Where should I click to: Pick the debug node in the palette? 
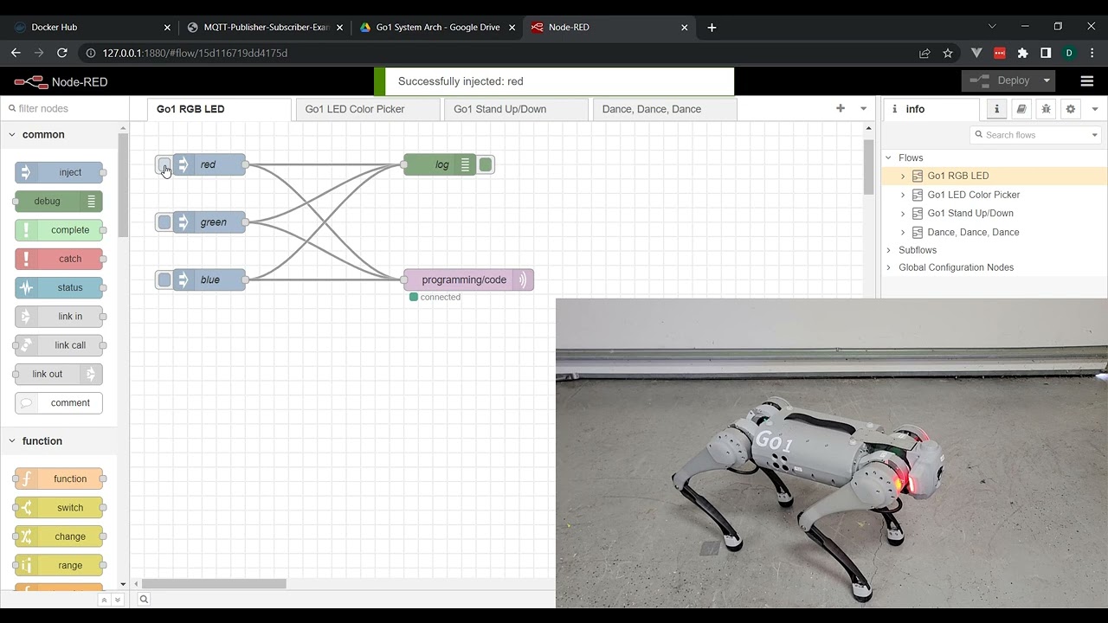click(59, 202)
